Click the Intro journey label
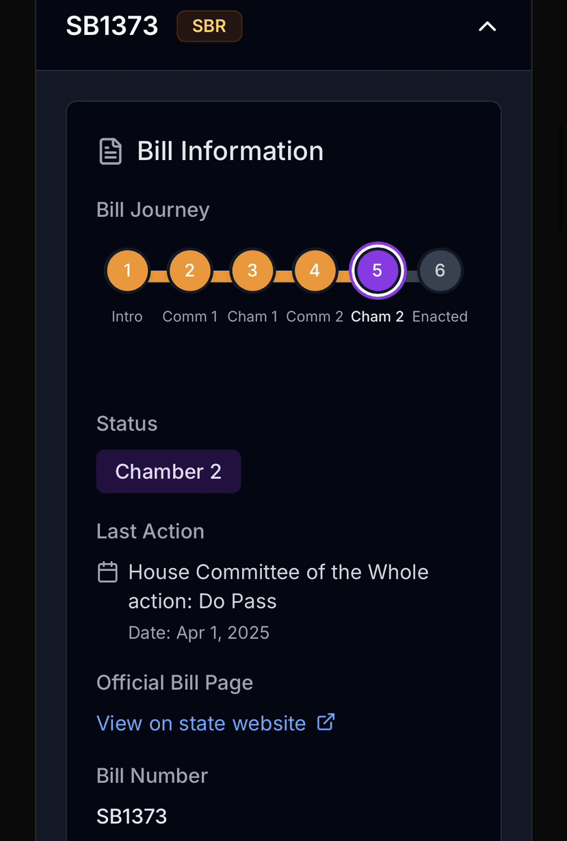This screenshot has height=841, width=567. pos(127,317)
